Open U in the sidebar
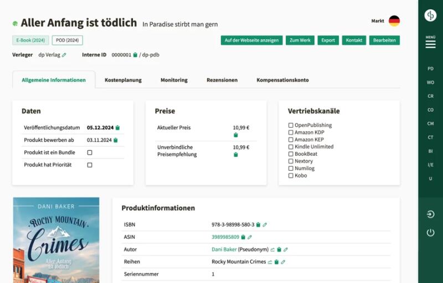The height and width of the screenshot is (283, 443). 430,179
